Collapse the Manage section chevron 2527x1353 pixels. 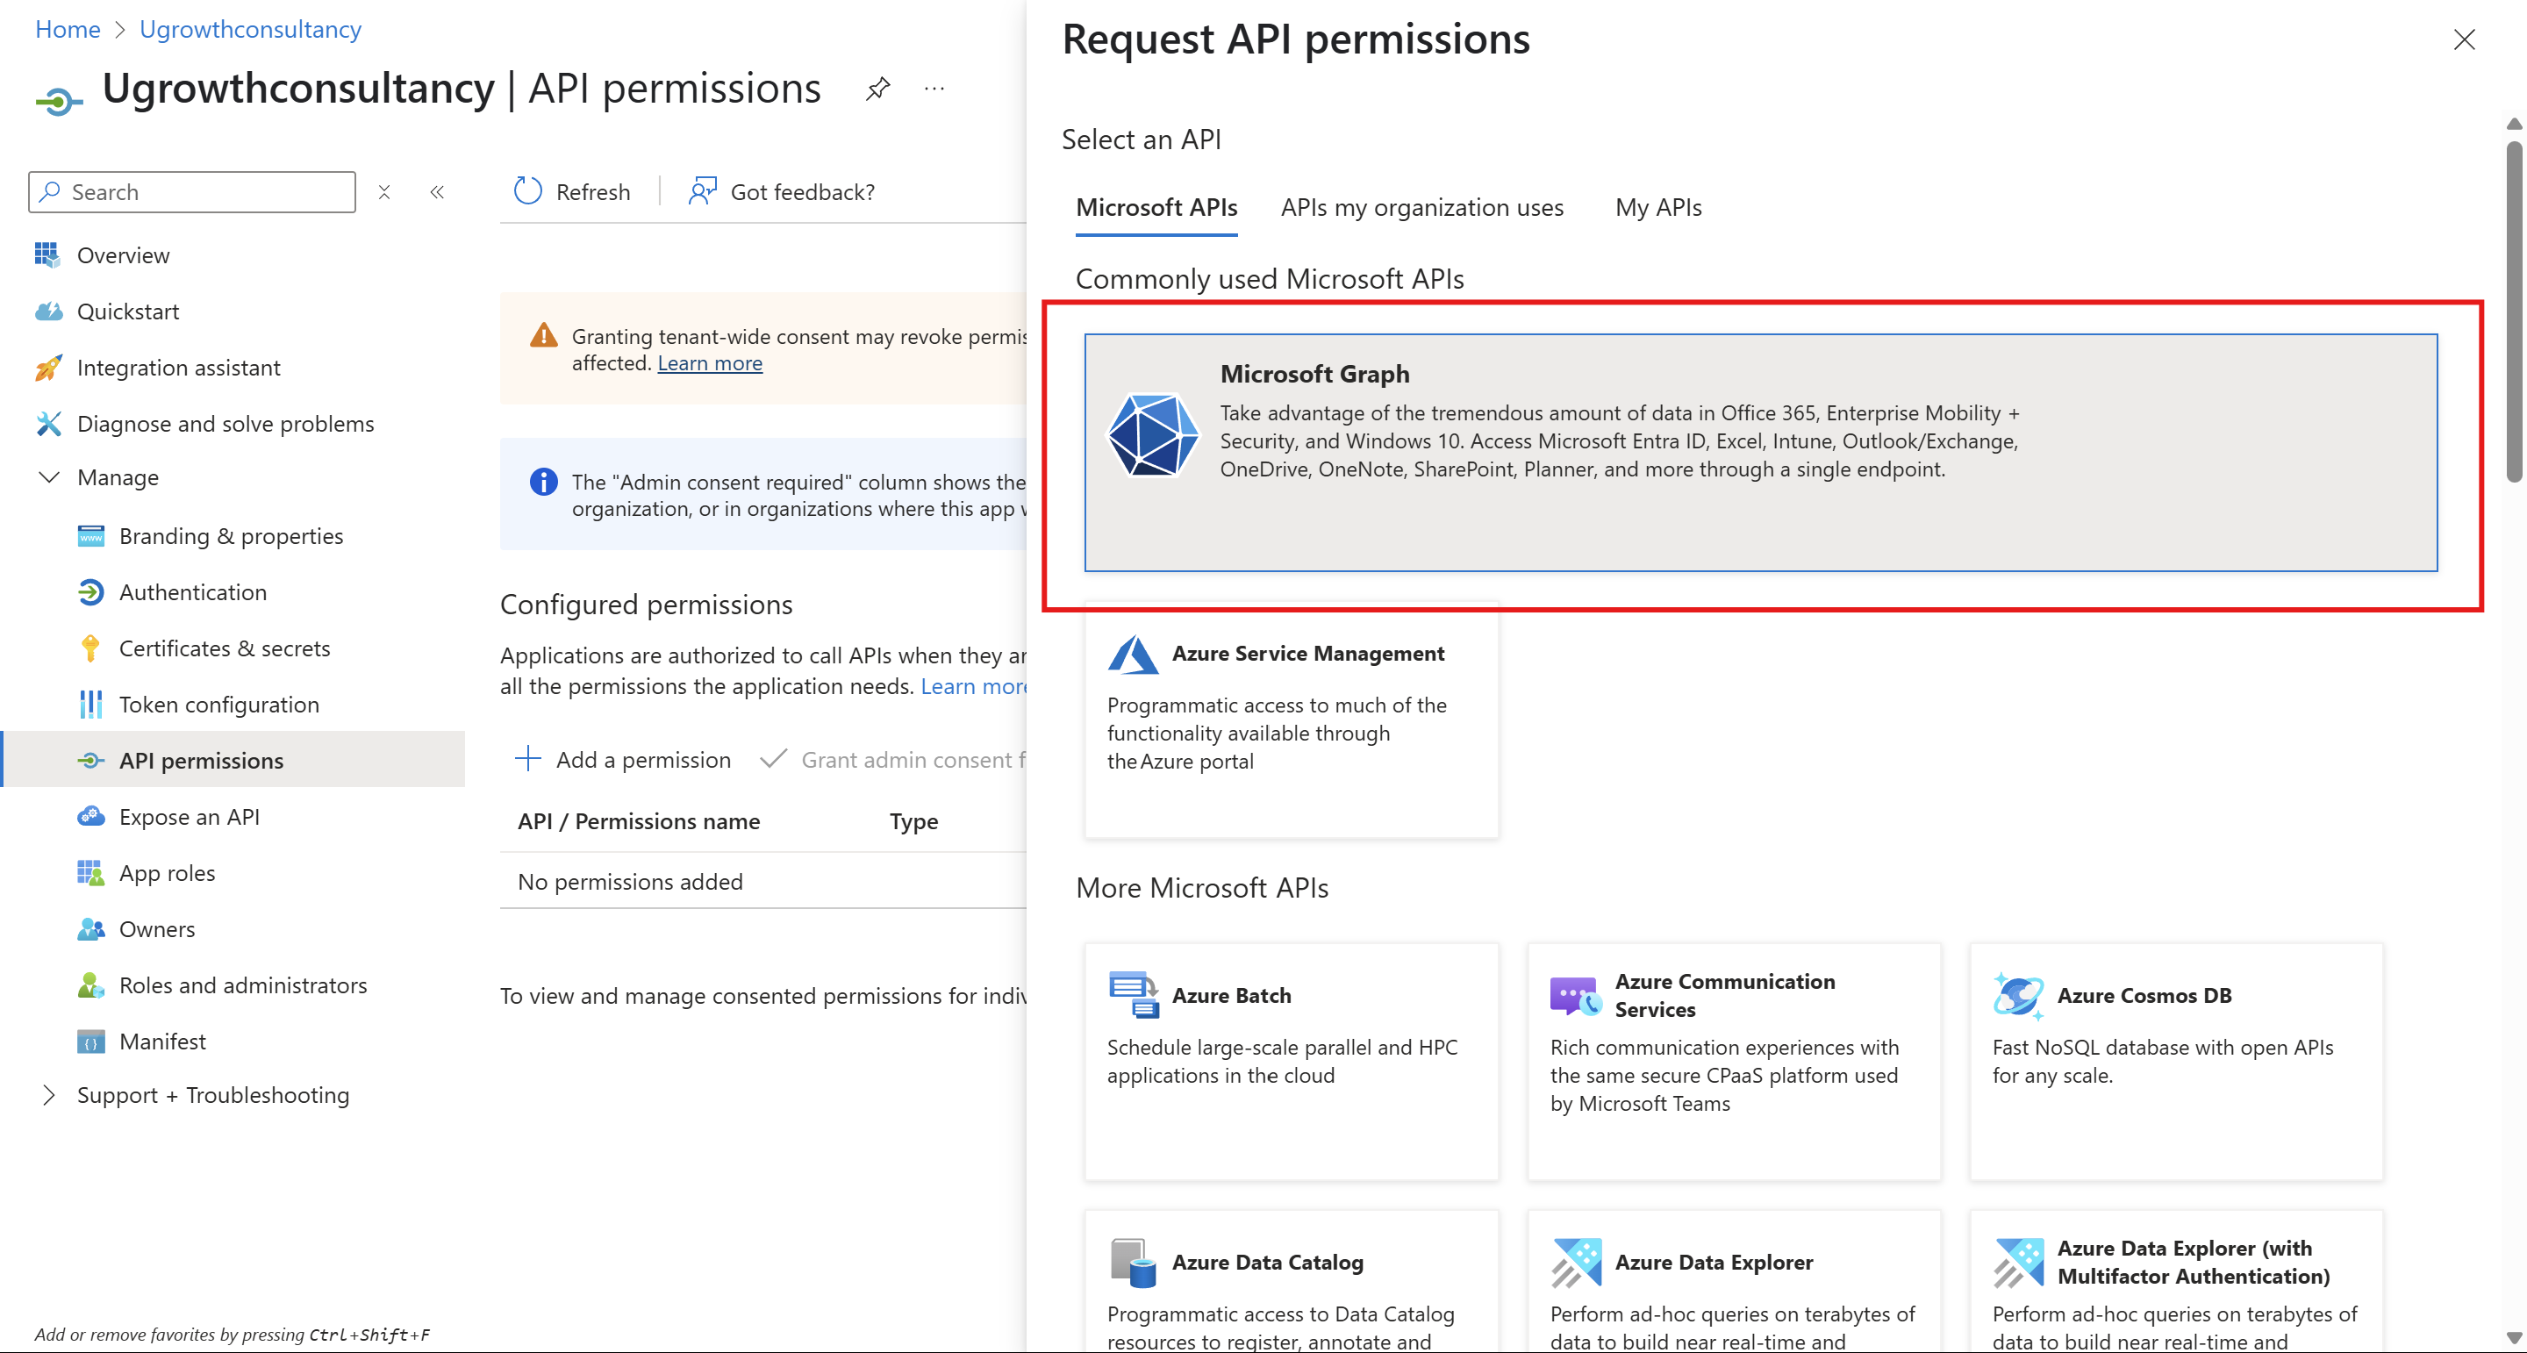[x=48, y=478]
